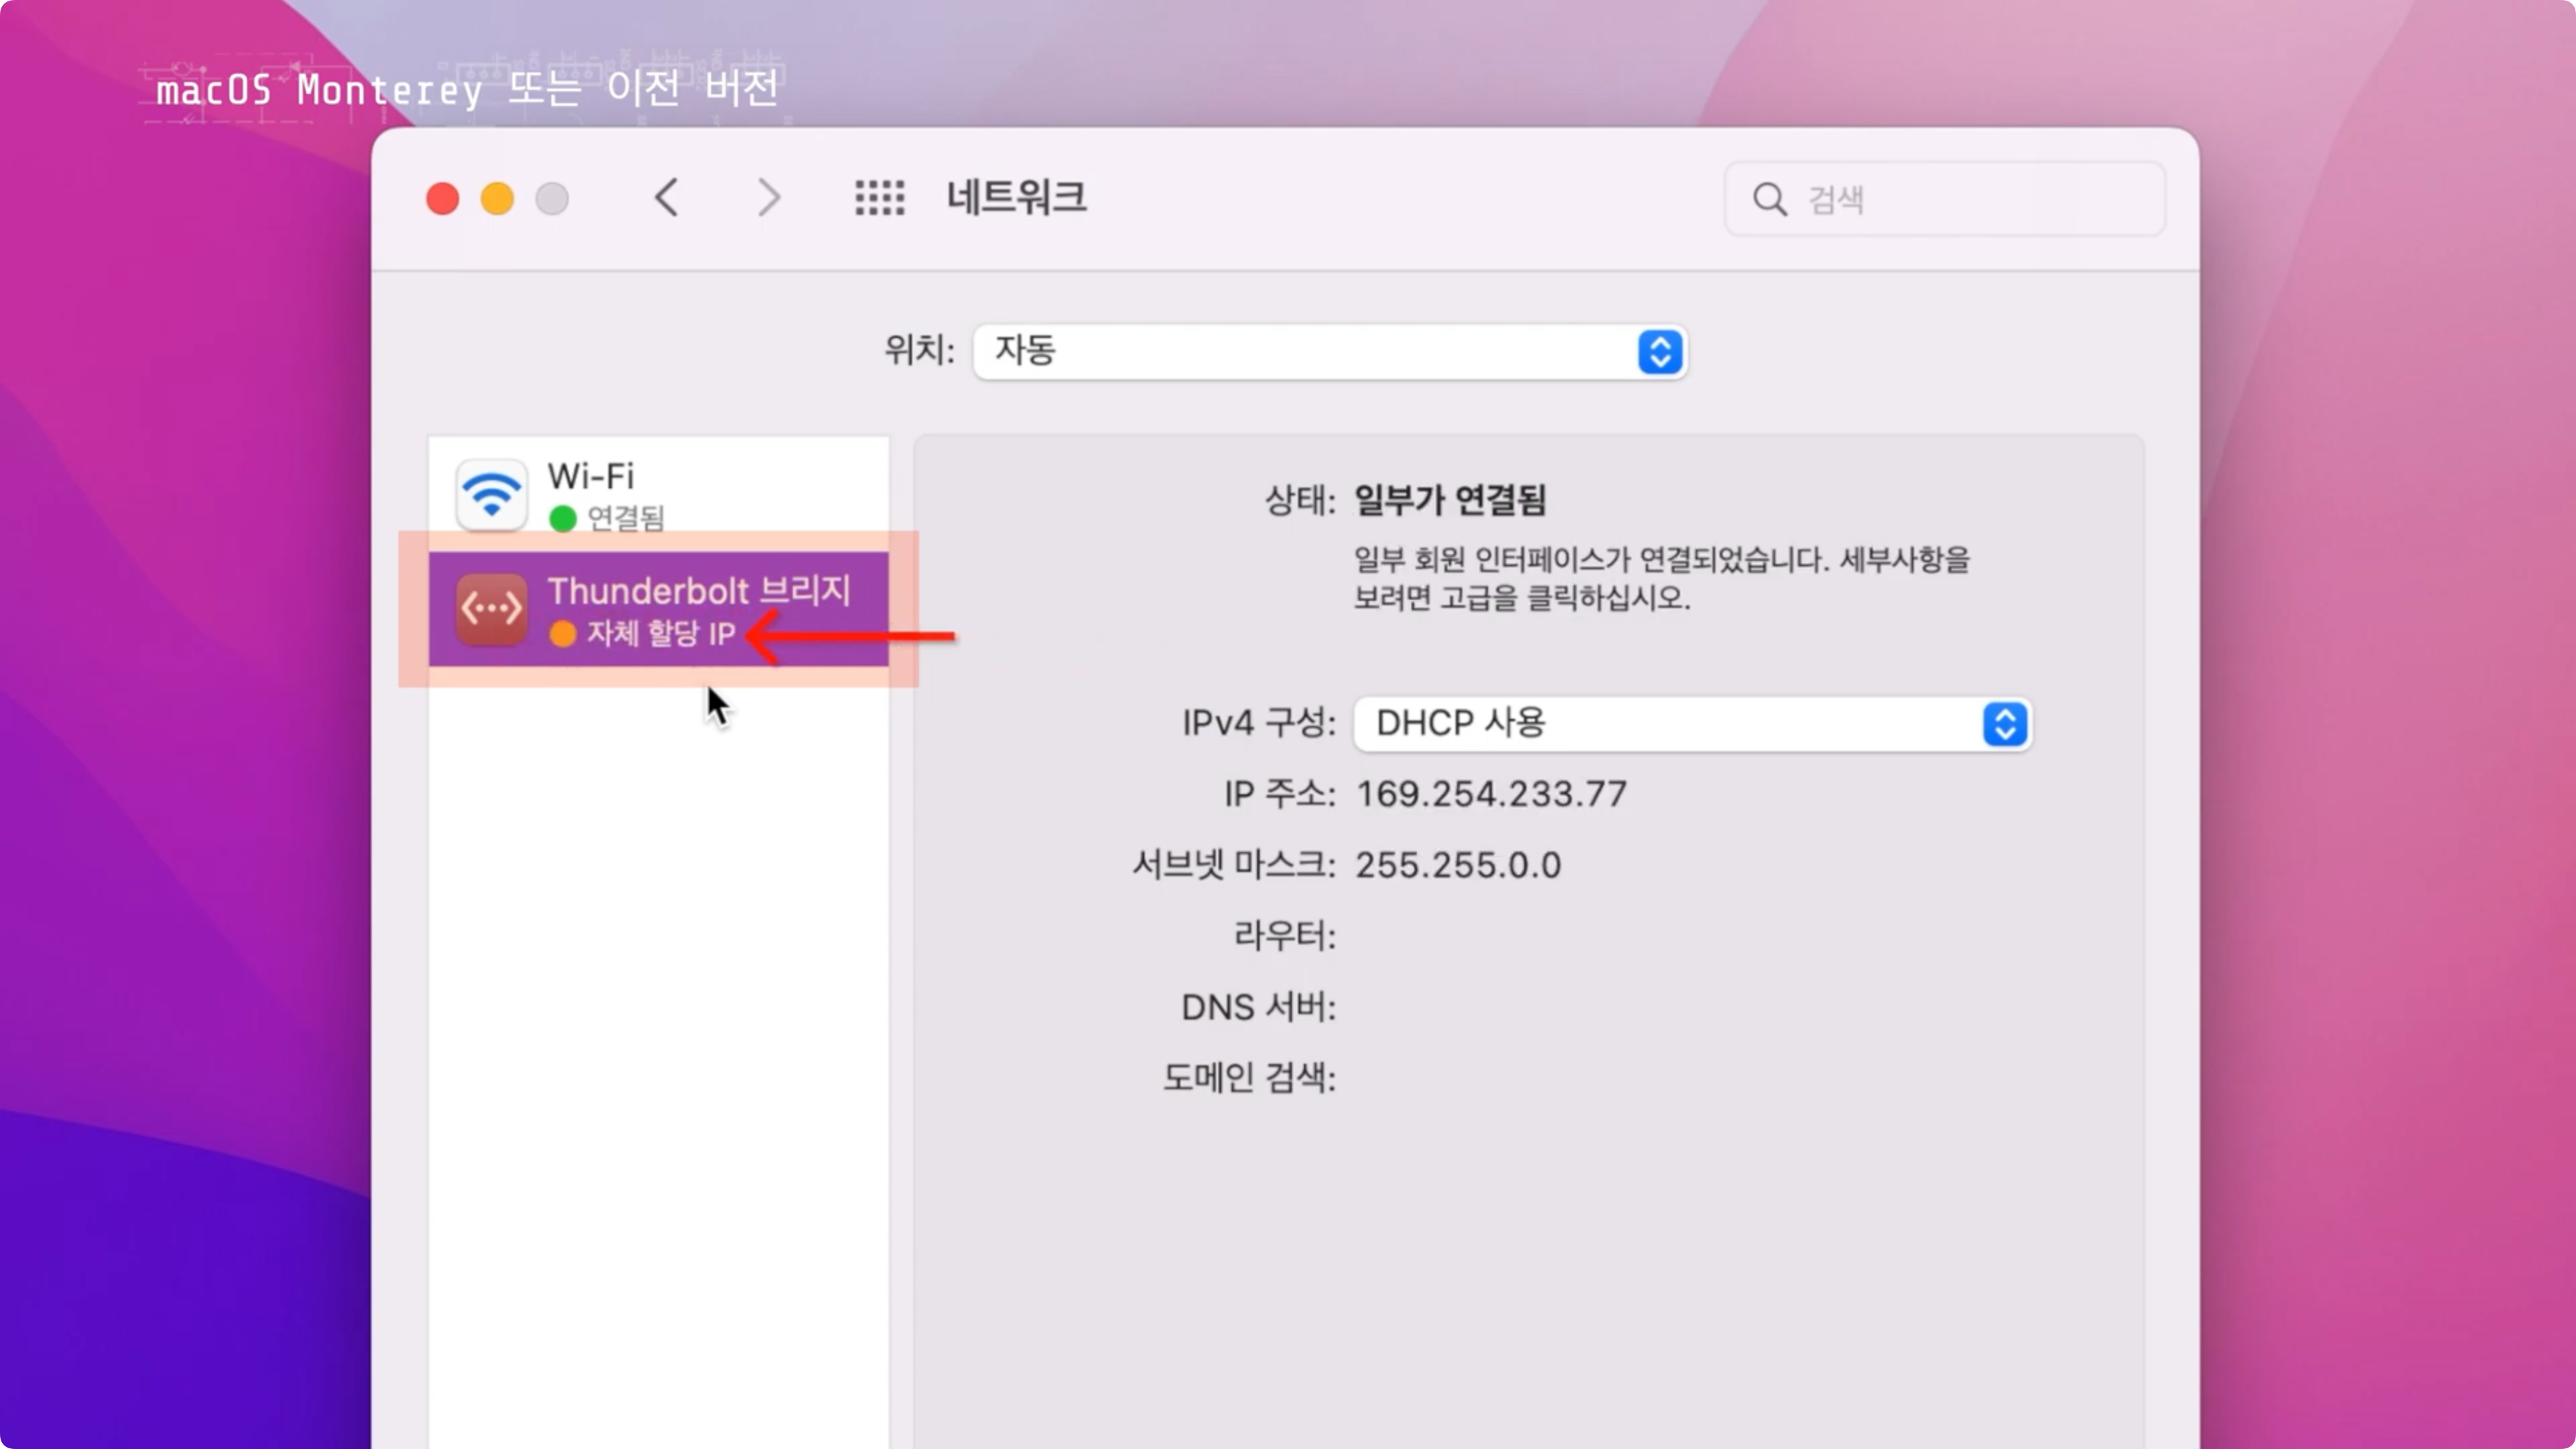The height and width of the screenshot is (1449, 2576).
Task: Click the green Wi-Fi connected status dot
Action: pyautogui.click(x=563, y=518)
